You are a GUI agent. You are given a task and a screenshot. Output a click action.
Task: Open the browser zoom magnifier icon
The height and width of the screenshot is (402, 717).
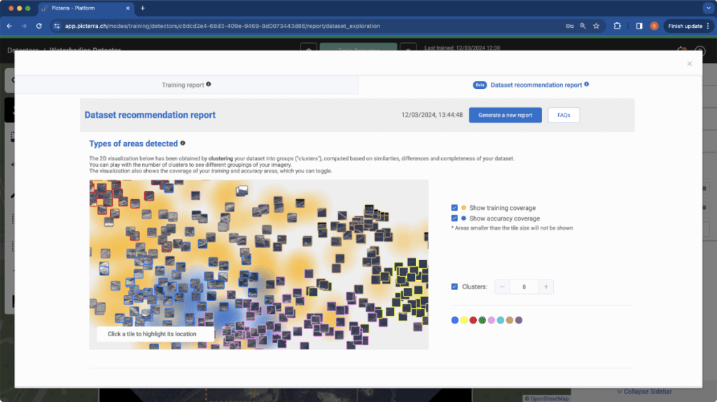point(583,26)
